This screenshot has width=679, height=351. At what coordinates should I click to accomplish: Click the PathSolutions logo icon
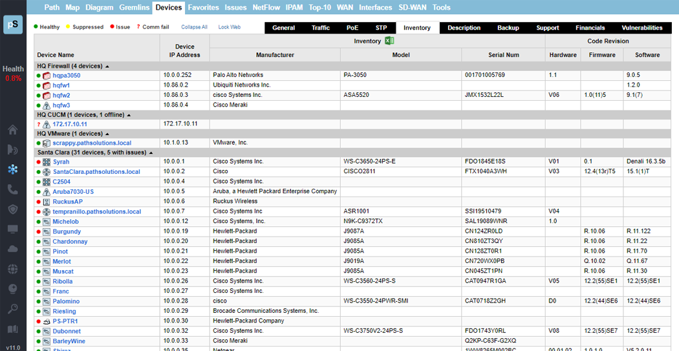click(13, 25)
